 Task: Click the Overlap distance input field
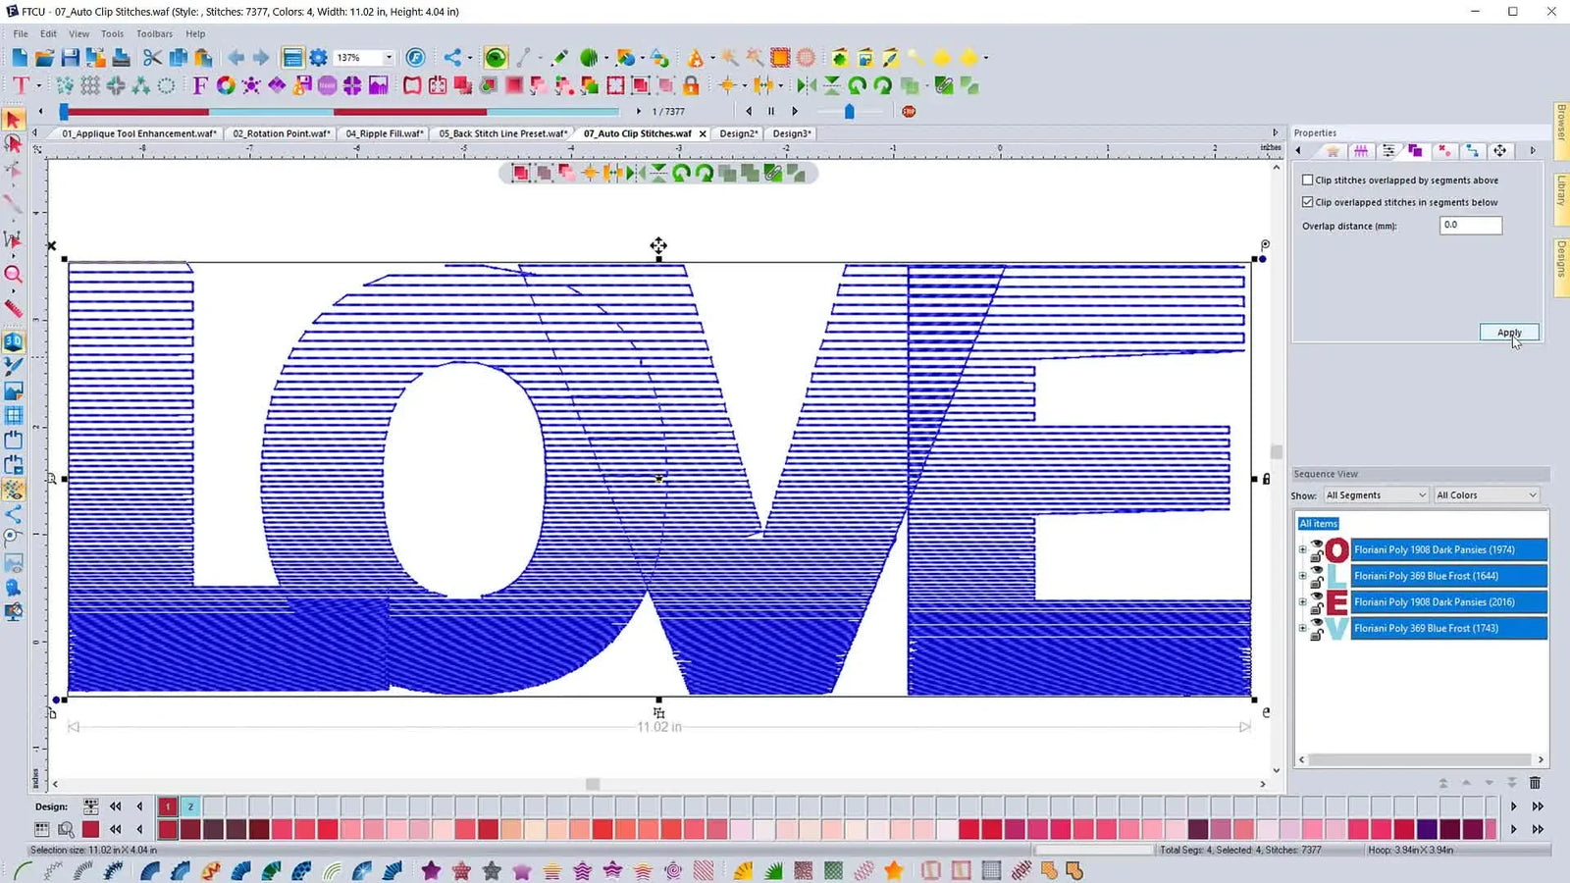[x=1470, y=226]
